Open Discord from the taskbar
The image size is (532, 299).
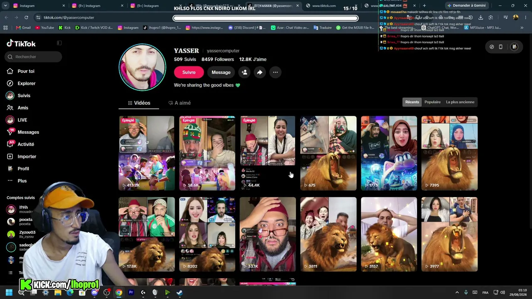[x=94, y=292]
